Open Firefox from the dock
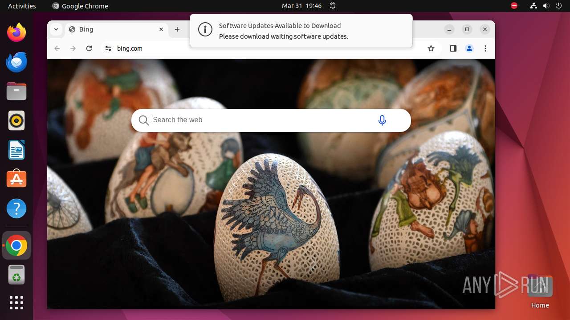Screen dimensions: 570x320 pyautogui.click(x=16, y=32)
